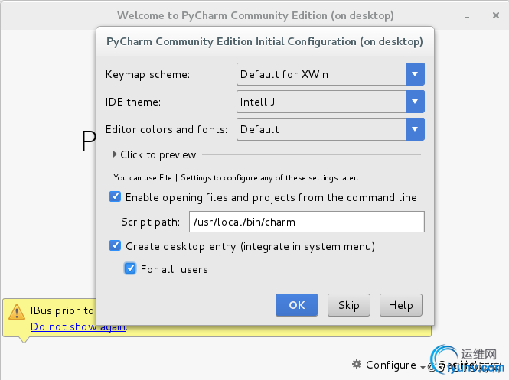Click the Editor colors and fonts label

pyautogui.click(x=167, y=130)
